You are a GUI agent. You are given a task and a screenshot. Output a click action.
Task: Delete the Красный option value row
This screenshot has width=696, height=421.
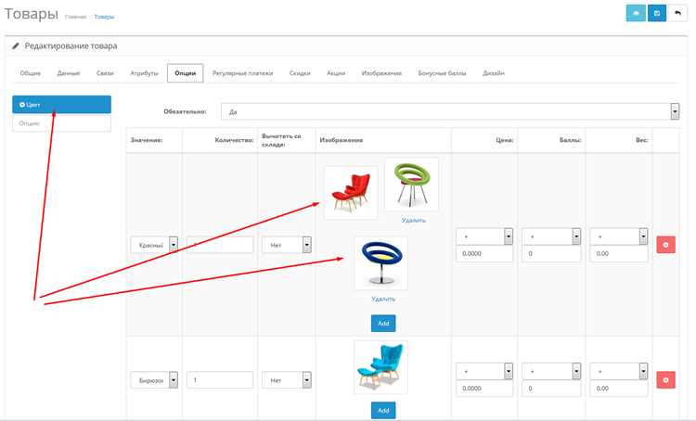665,245
